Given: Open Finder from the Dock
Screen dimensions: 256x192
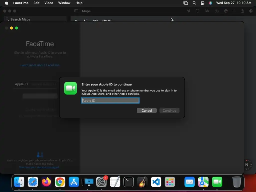Looking at the screenshot, I should 19,182.
